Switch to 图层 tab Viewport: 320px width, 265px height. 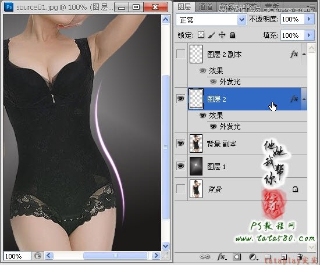(184, 7)
